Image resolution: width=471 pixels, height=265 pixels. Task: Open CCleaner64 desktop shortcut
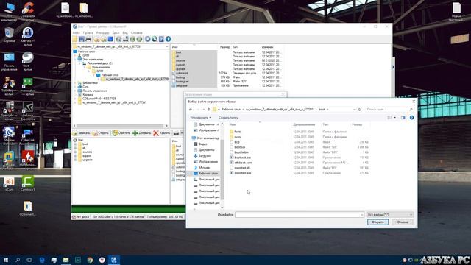click(28, 11)
